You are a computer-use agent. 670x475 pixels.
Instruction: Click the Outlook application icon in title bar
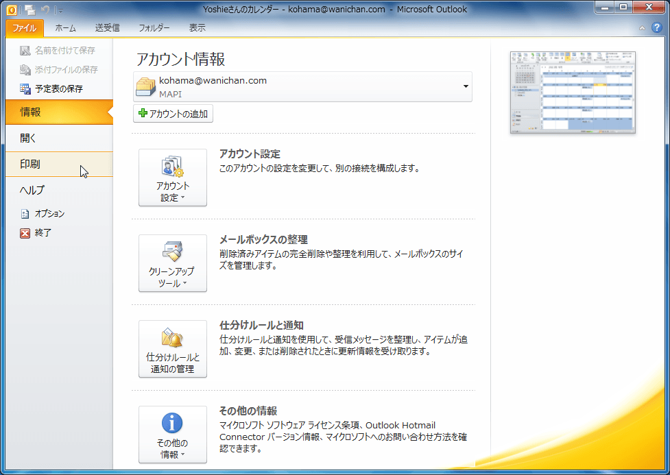[12, 10]
